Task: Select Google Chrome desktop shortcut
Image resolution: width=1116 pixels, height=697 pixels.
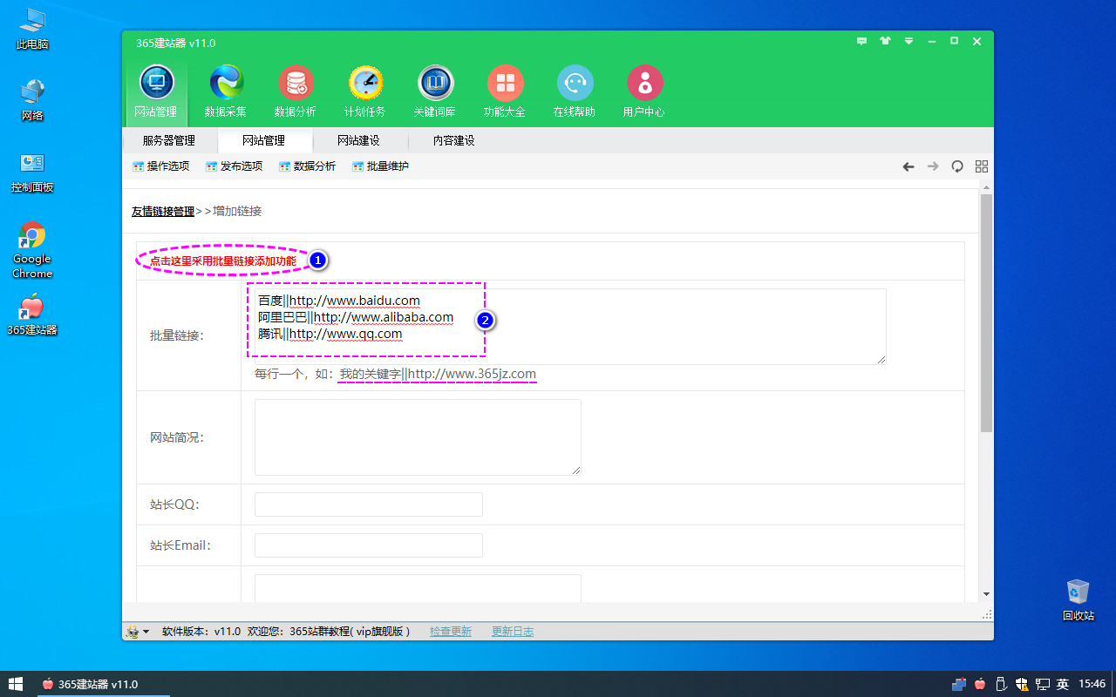Action: [32, 251]
